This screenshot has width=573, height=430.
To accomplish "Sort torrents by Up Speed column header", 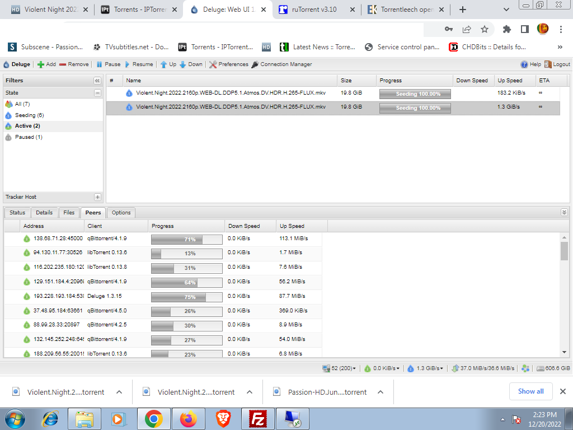I will (515, 81).
